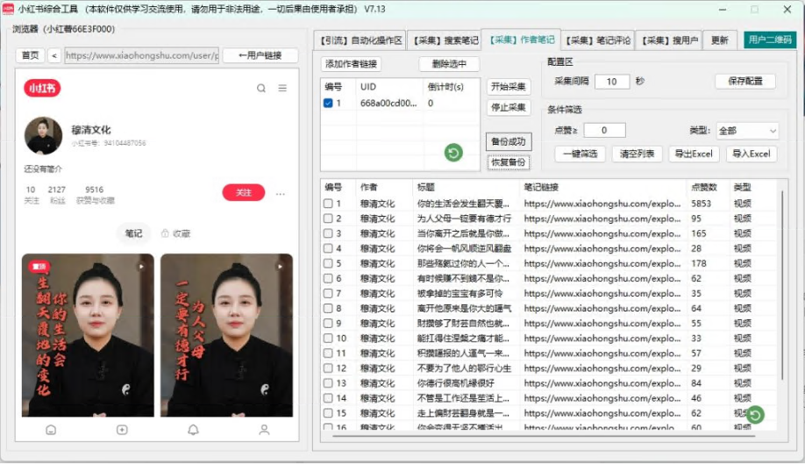Open the 更新 tab
The height and width of the screenshot is (465, 805).
719,40
